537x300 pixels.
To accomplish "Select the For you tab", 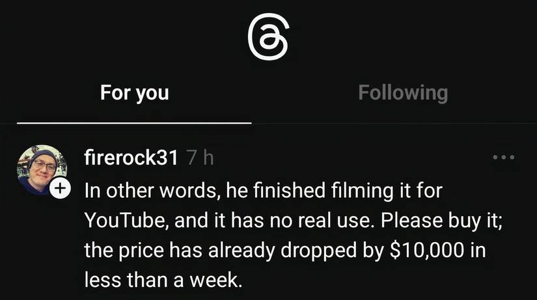I will (x=135, y=93).
